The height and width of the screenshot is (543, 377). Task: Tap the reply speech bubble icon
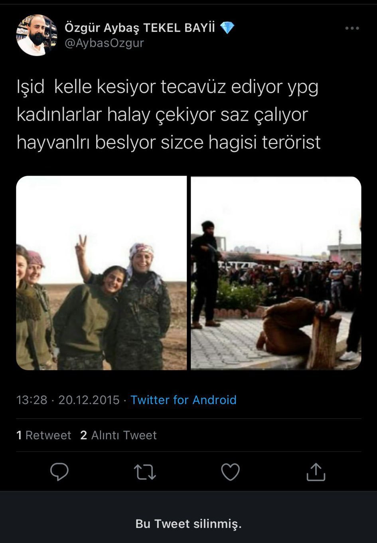coord(59,472)
